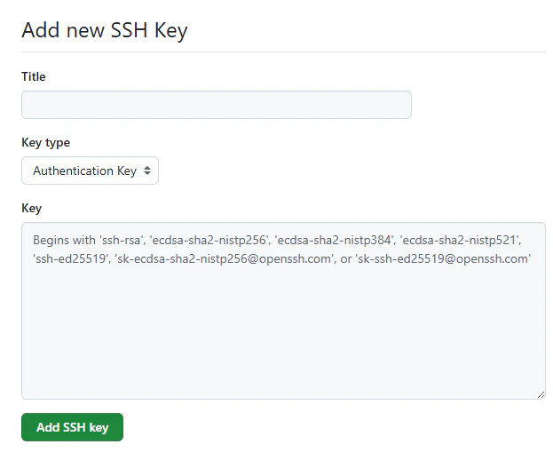
Task: Click the 'ecdsa-sha2-nistp256' placeholder text in the Key field
Action: tap(211, 241)
